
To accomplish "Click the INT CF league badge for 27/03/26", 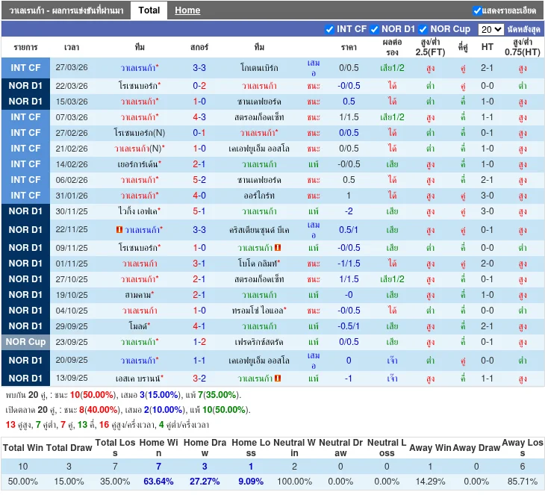I will pyautogui.click(x=26, y=68).
